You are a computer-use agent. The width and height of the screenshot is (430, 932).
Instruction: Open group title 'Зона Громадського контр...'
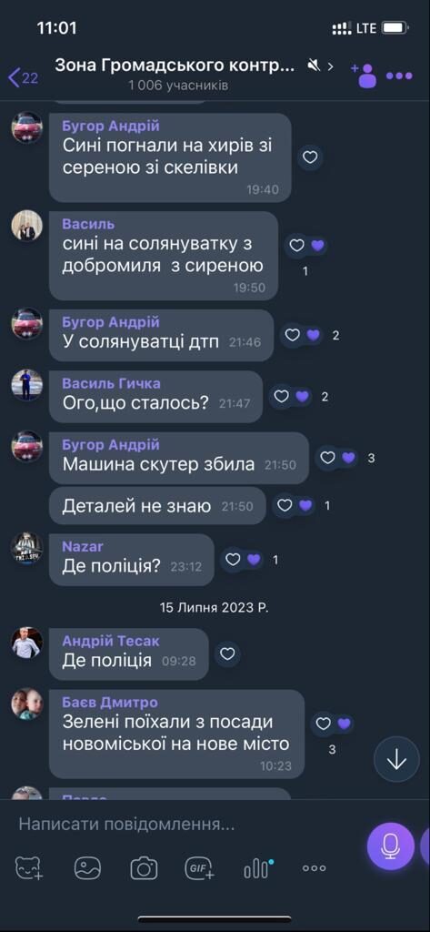point(175,66)
